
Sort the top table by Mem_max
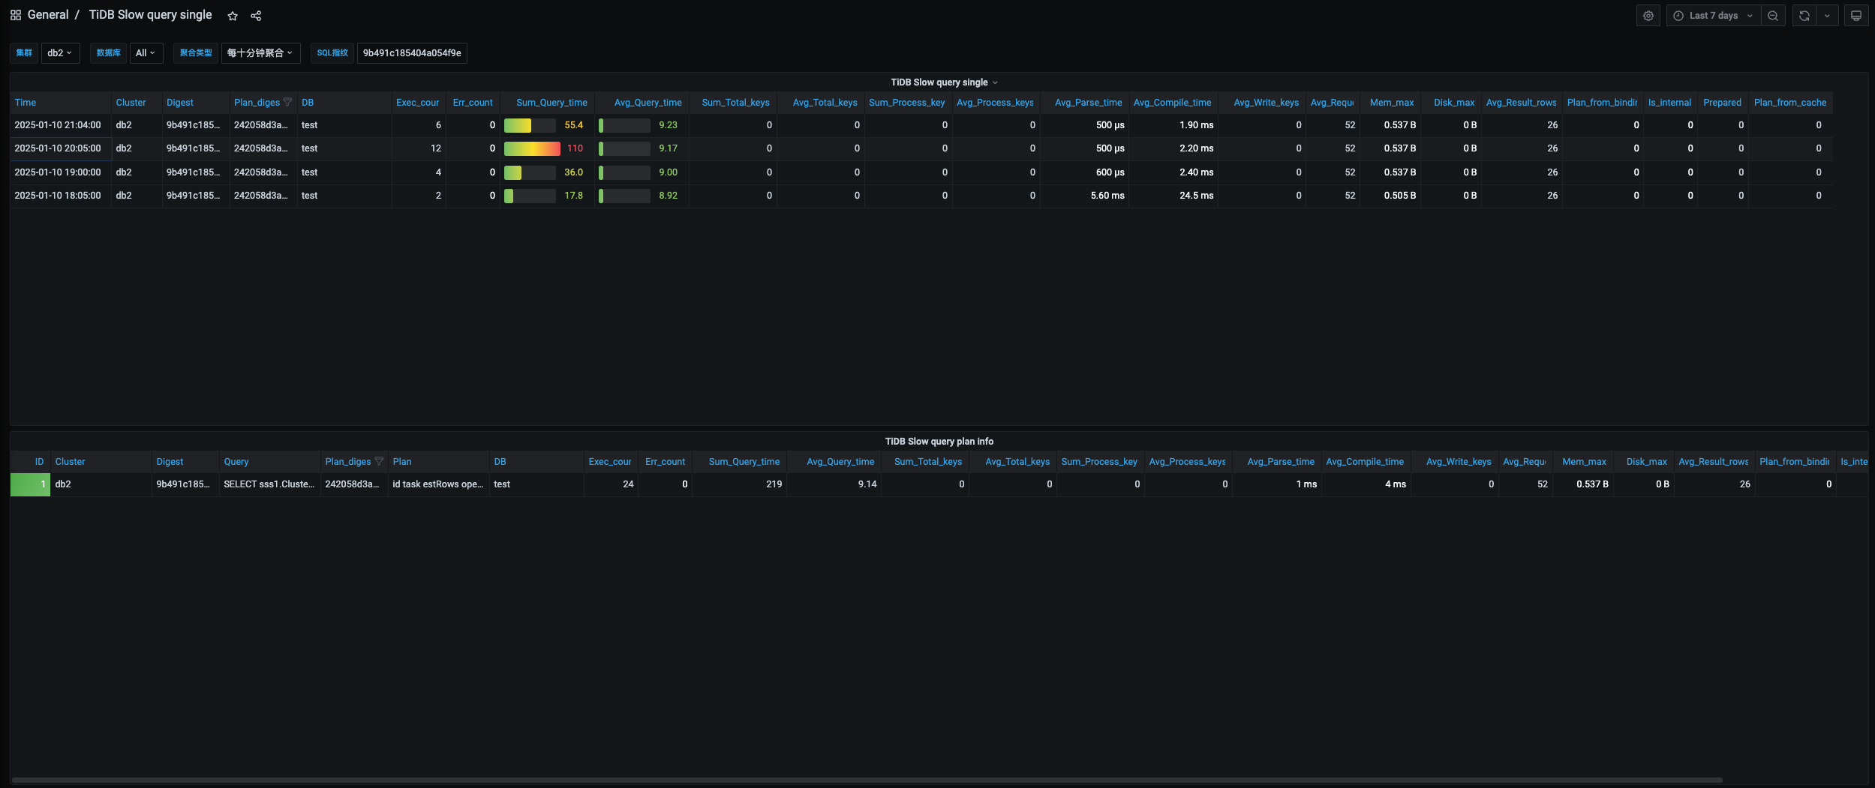tap(1392, 103)
